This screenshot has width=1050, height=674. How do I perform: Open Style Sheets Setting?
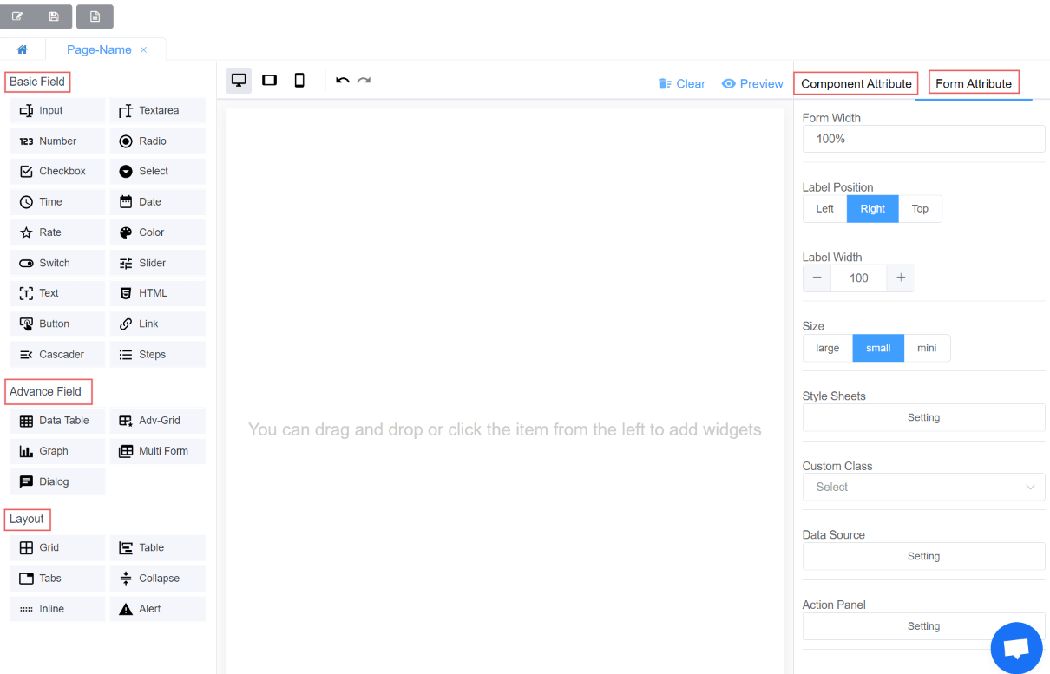923,417
